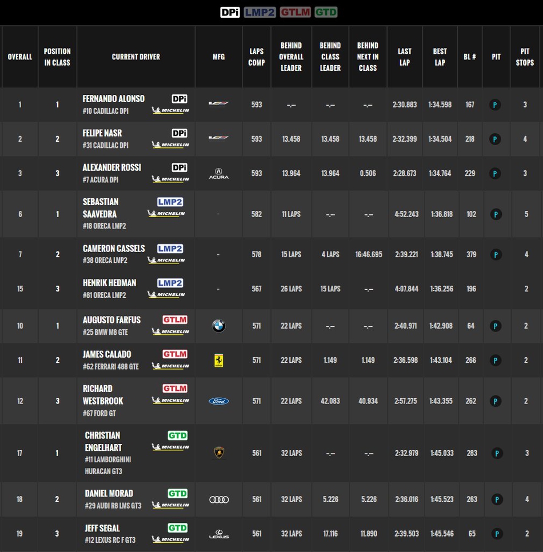Click GTD badge in Christian Engelhart row
The height and width of the screenshot is (552, 543).
click(178, 435)
